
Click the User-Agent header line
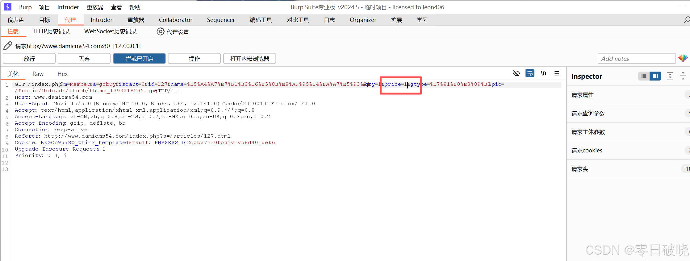pyautogui.click(x=165, y=104)
